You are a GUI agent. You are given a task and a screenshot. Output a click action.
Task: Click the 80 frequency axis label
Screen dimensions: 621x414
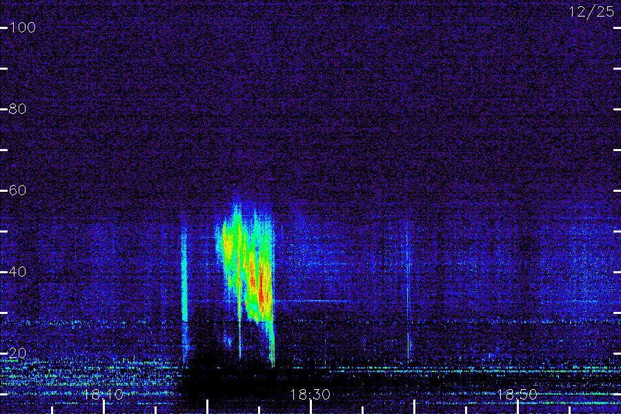pyautogui.click(x=17, y=109)
